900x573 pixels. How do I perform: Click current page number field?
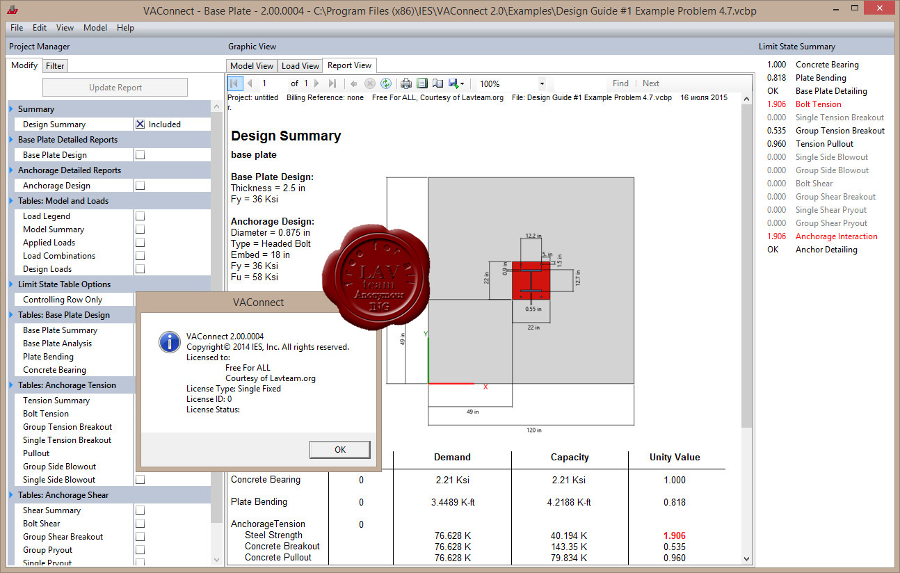point(273,83)
